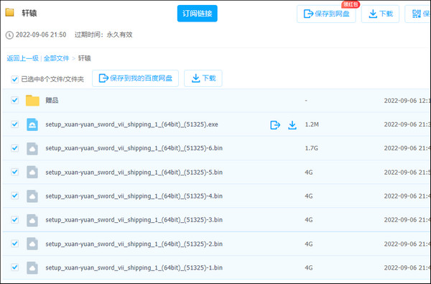Uncheck the checkbox for the -5.bin file
Image resolution: width=431 pixels, height=284 pixels.
[x=14, y=173]
